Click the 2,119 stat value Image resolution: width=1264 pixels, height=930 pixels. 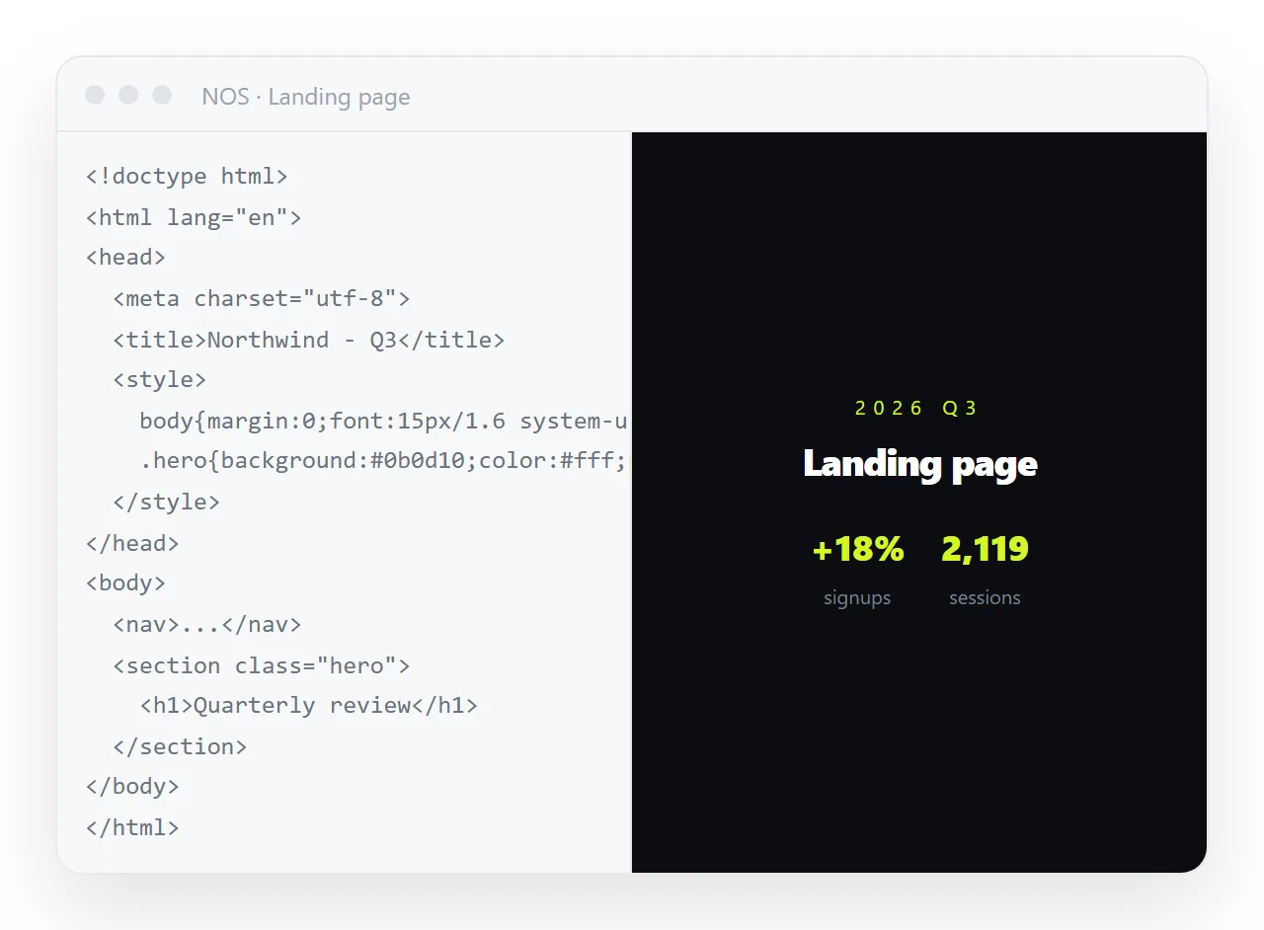[985, 549]
